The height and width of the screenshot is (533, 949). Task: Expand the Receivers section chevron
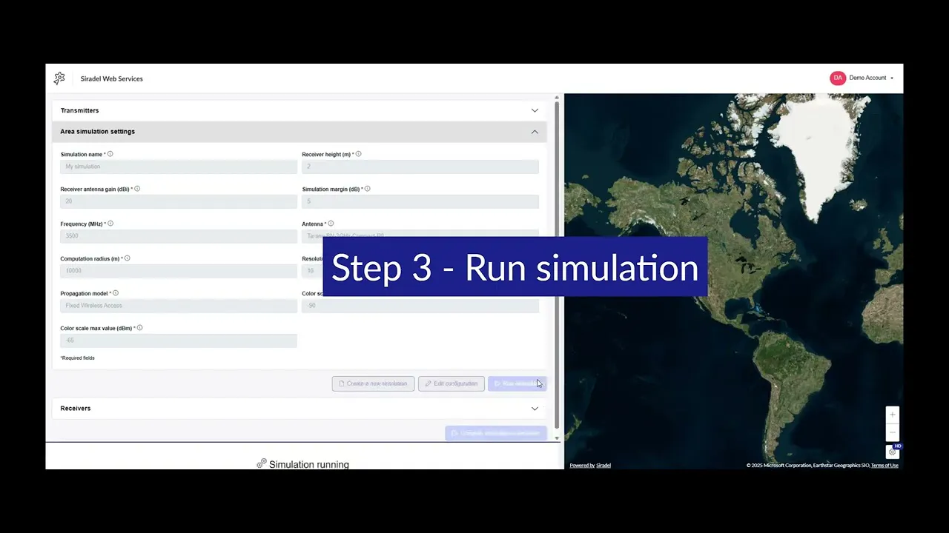click(x=535, y=409)
